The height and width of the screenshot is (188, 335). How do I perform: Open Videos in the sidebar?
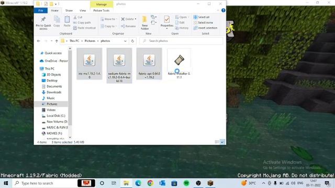(x=49, y=110)
